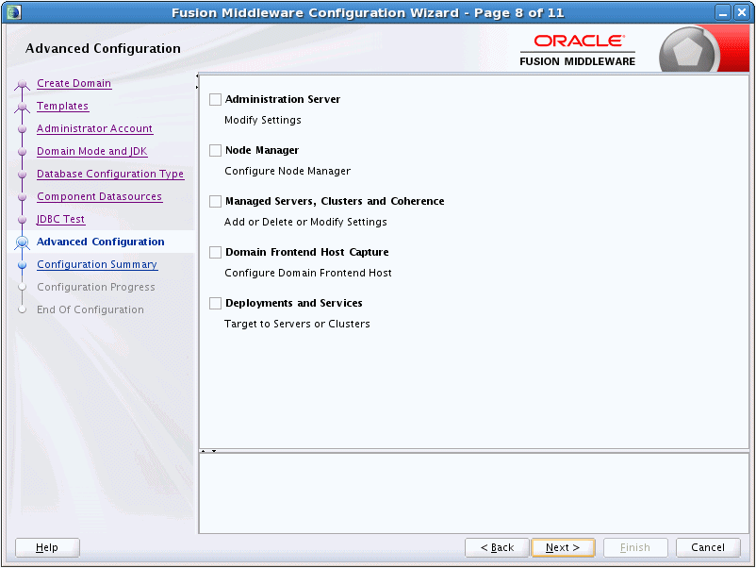Click the Component Datasources step bullet

pyautogui.click(x=23, y=197)
